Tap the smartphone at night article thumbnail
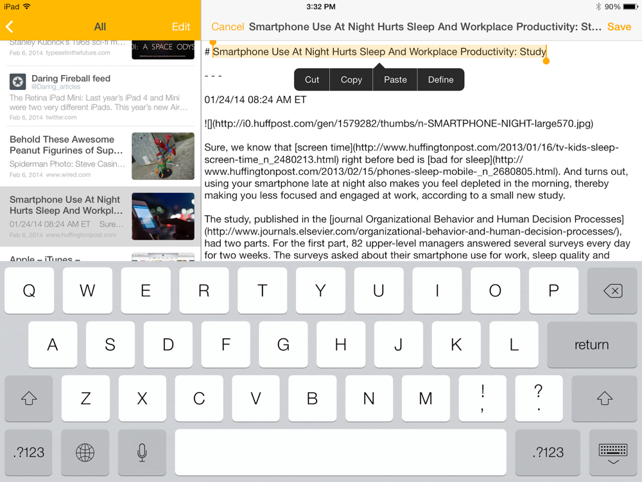Screen dimensions: 642x482 163,217
